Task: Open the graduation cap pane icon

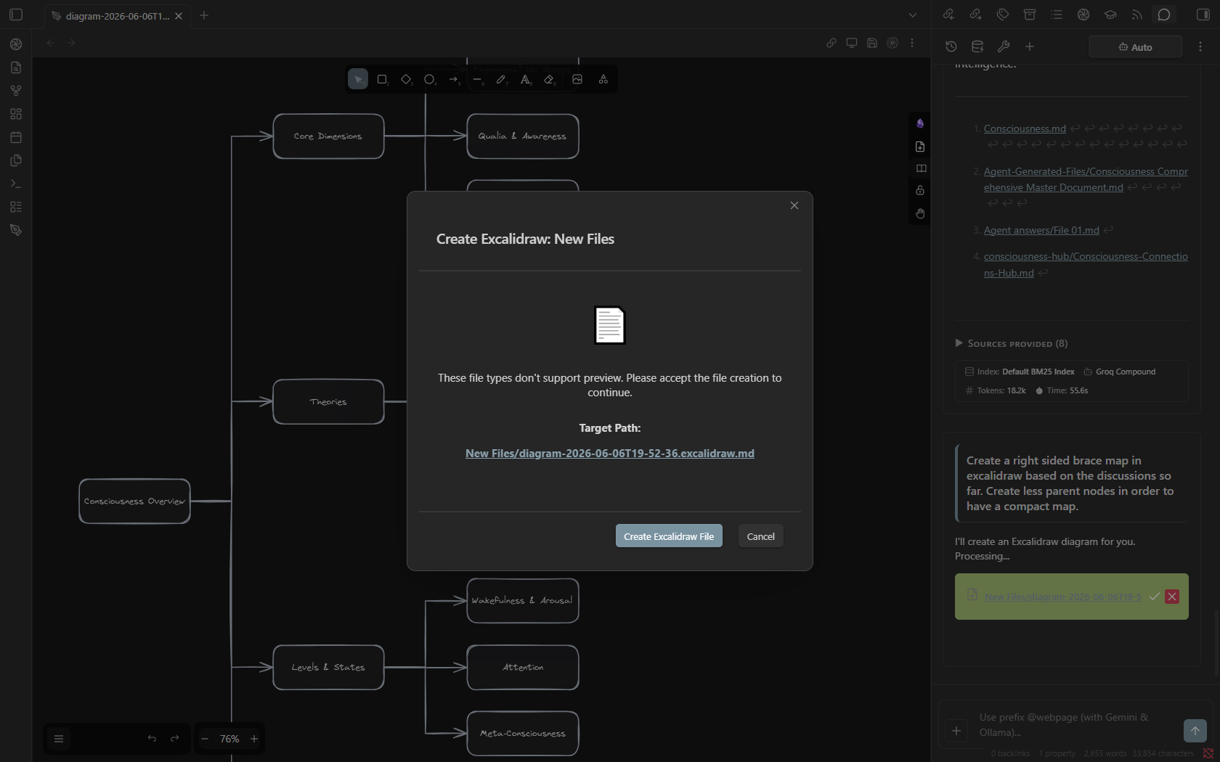Action: point(1110,15)
